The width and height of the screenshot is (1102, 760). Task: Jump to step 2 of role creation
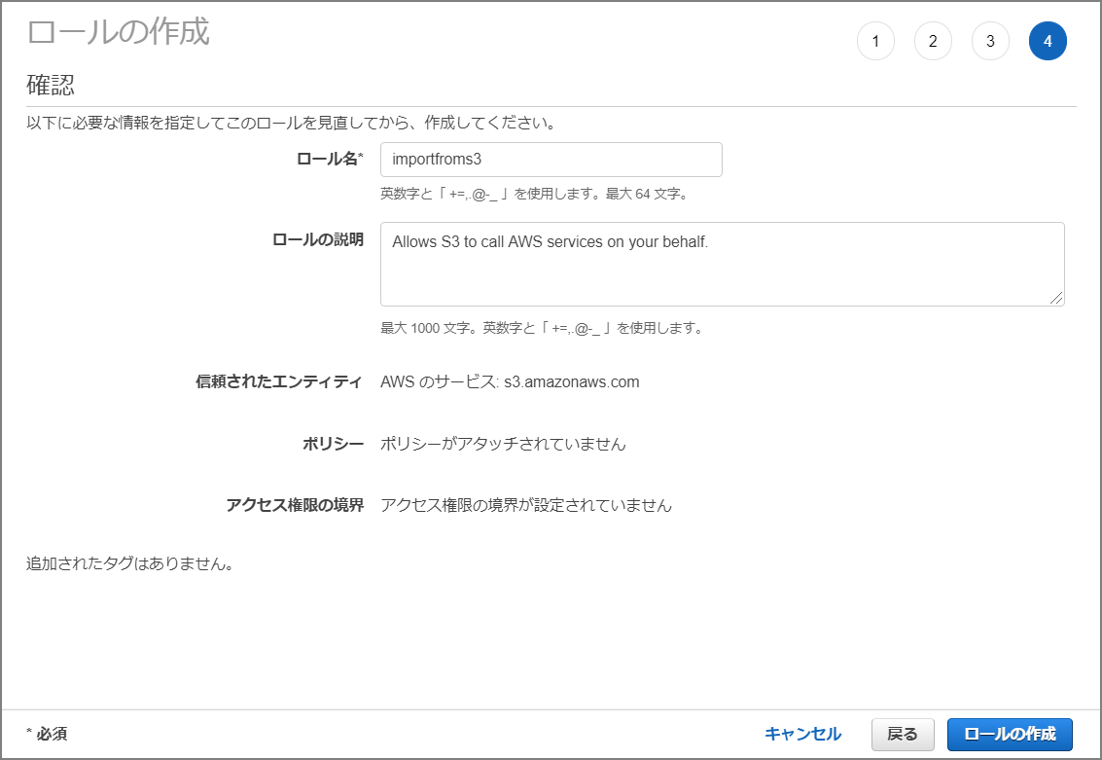click(933, 41)
